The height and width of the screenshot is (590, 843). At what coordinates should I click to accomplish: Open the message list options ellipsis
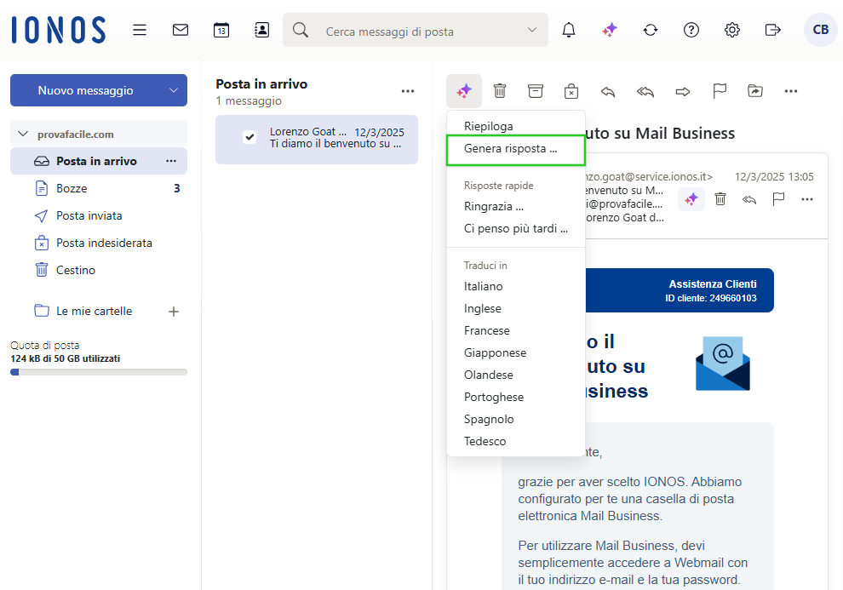[408, 91]
